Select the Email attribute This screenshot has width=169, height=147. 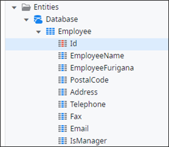(79, 129)
